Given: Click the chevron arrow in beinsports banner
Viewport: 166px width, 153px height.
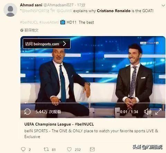Looking at the screenshot, I should click(65, 44).
